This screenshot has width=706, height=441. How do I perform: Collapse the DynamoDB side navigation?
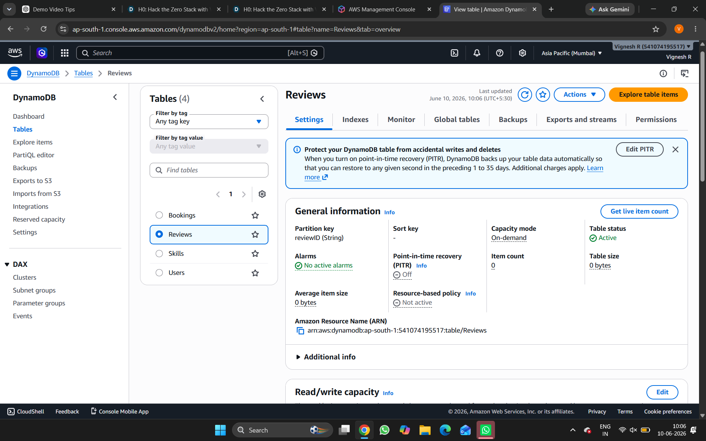tap(115, 97)
